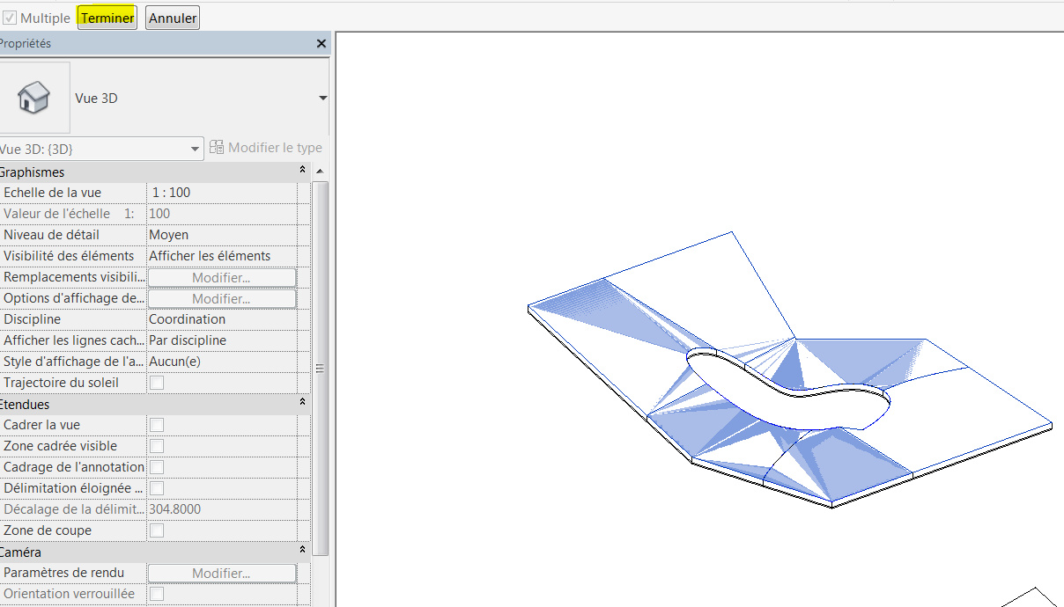Click the properties panel vertical scrollbar
Viewport: 1064px width, 607px height.
[321, 368]
